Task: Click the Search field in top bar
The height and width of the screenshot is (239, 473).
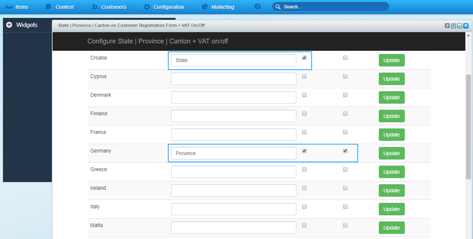Action: click(330, 7)
